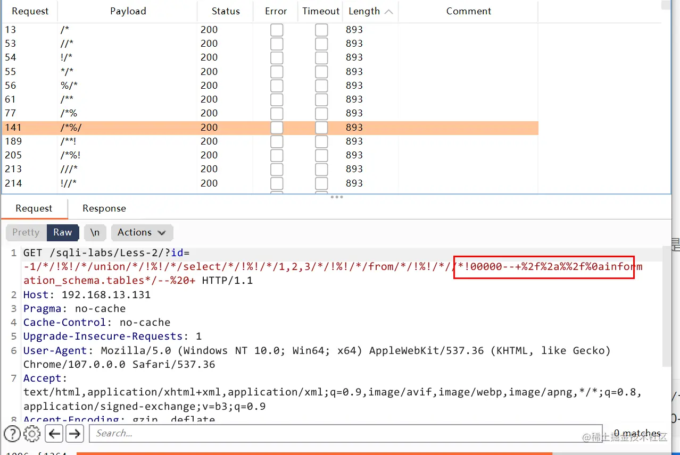The width and height of the screenshot is (680, 455).
Task: Switch to the Response tab
Action: point(104,208)
